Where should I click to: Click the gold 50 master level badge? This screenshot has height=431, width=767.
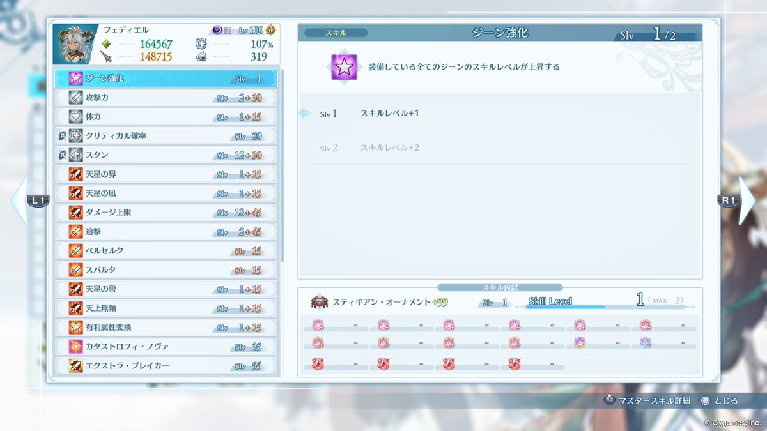coord(270,30)
